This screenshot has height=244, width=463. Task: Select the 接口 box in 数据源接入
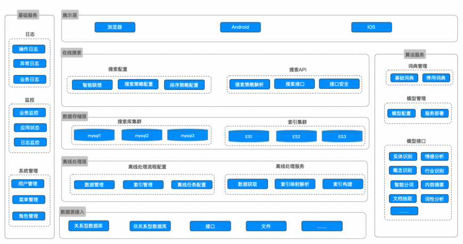point(210,226)
